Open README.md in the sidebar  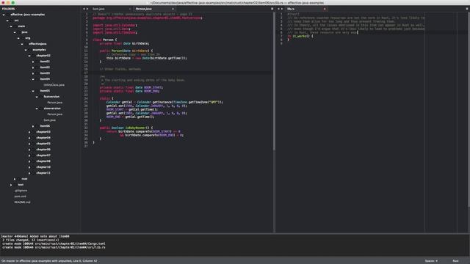22,202
